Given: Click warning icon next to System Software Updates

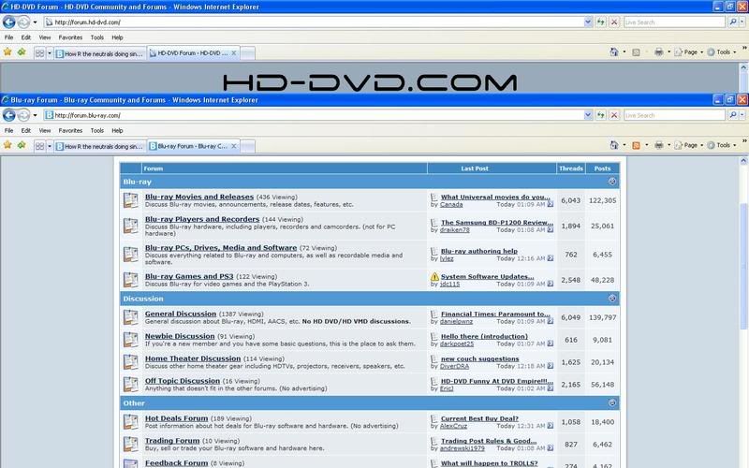Looking at the screenshot, I should tap(434, 276).
